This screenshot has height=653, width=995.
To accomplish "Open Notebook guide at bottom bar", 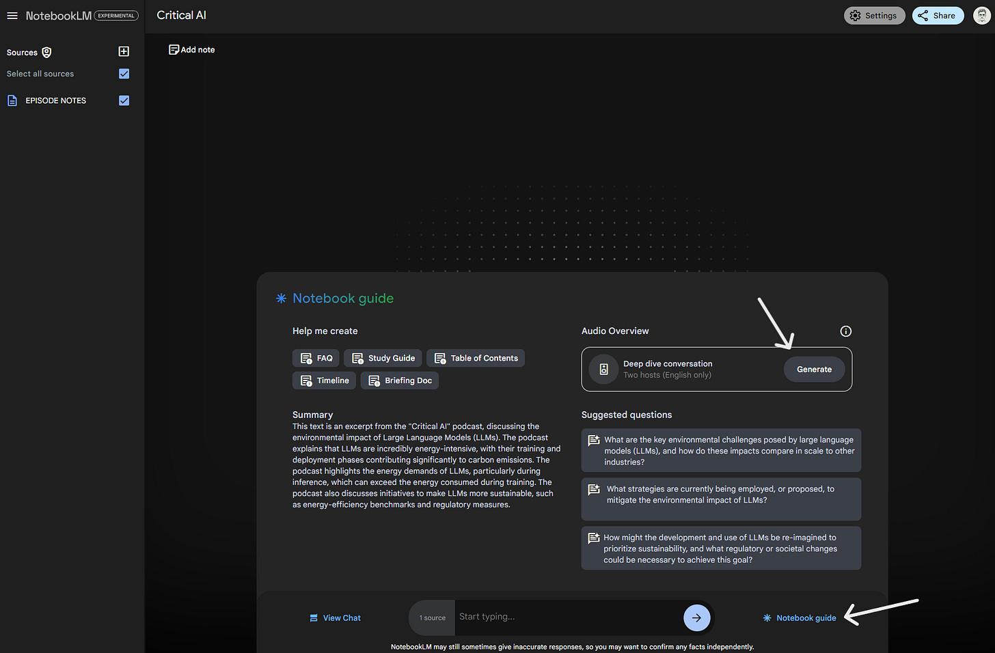I will (800, 618).
